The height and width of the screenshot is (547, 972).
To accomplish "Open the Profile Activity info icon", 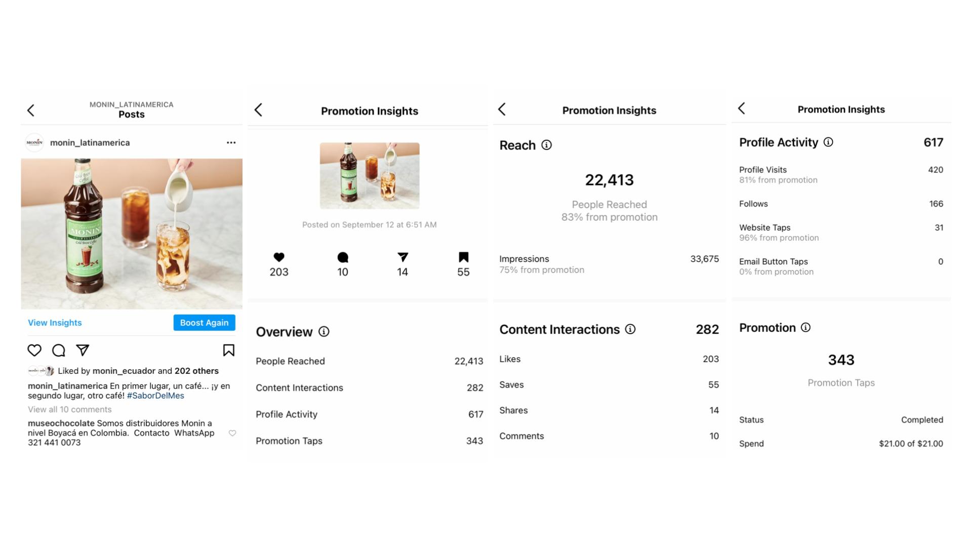I will 828,142.
